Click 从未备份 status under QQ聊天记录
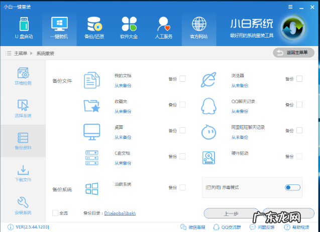This screenshot has width=320, height=232. 240,112
